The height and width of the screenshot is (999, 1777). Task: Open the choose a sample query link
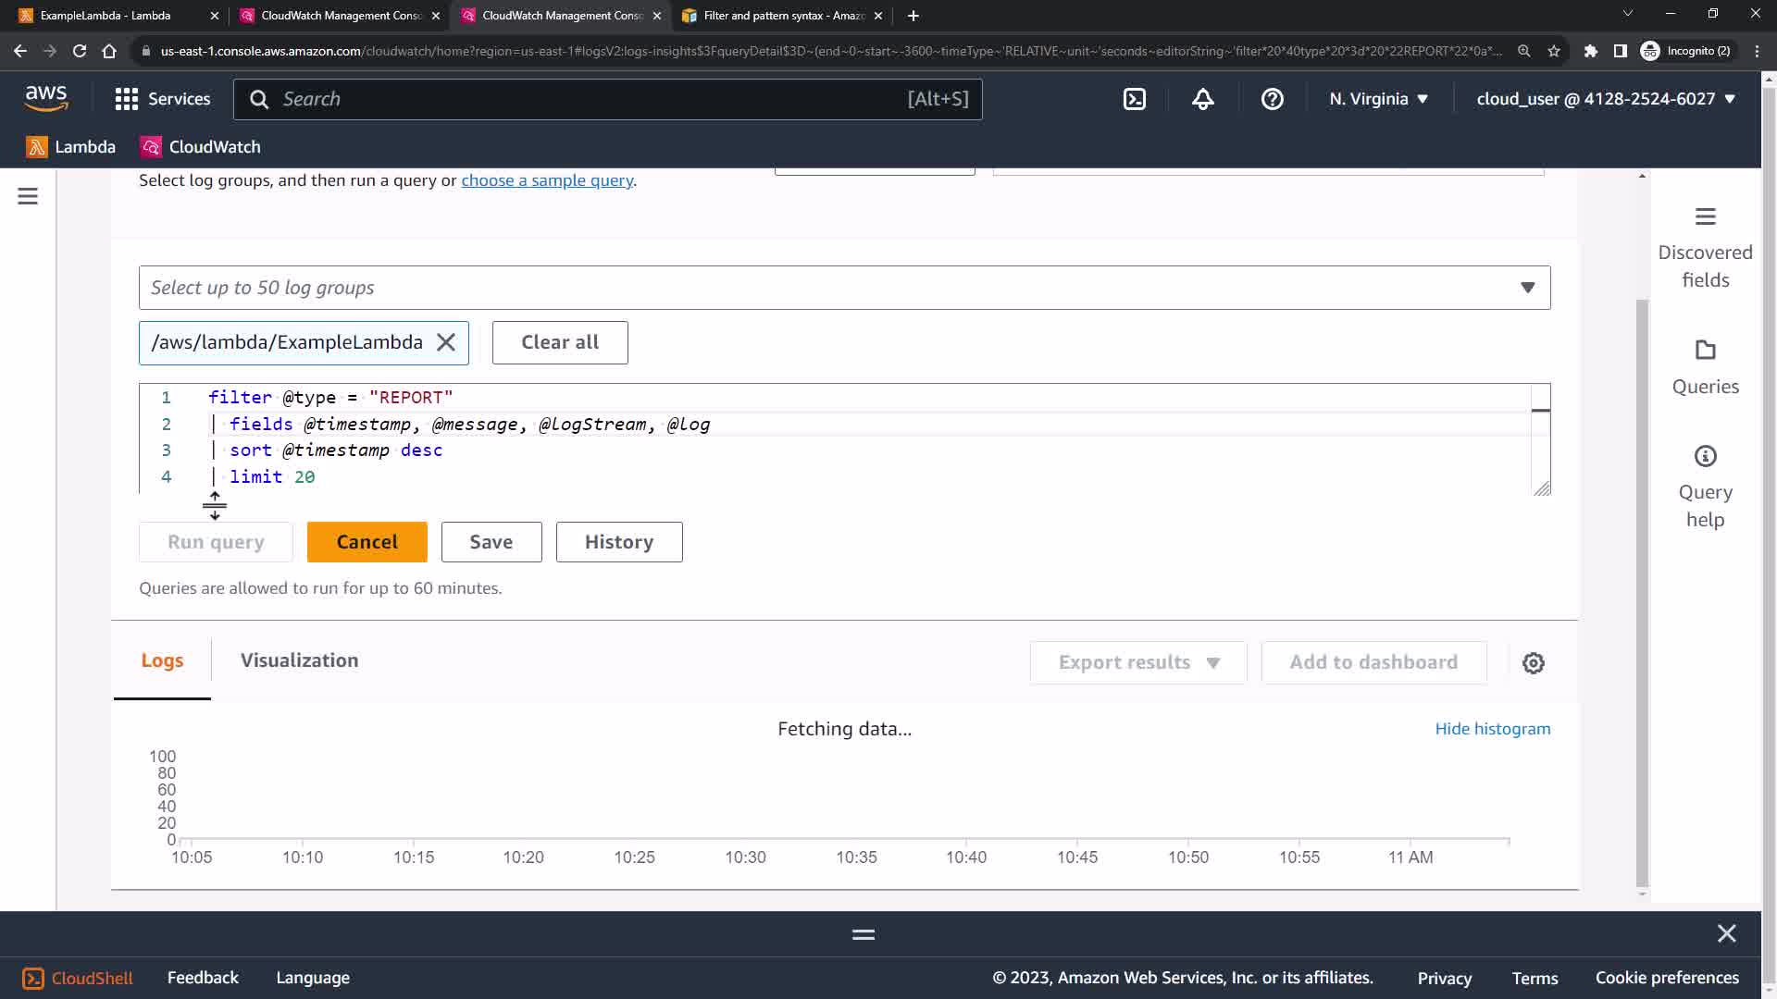(547, 180)
